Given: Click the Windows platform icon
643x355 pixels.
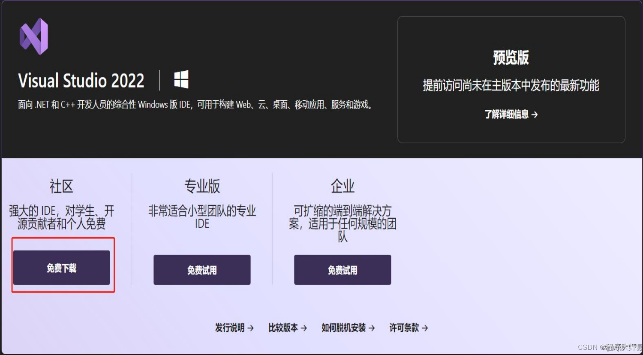Looking at the screenshot, I should pos(181,80).
